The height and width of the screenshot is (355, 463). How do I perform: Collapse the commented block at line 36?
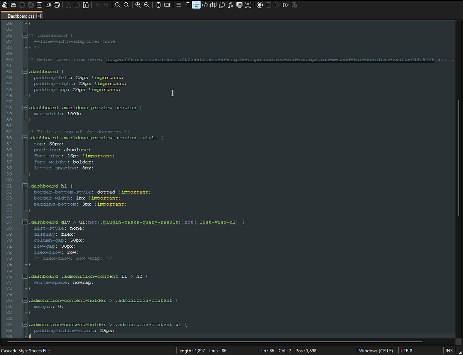click(x=24, y=35)
